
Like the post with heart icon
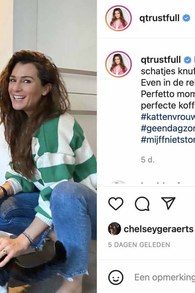(116, 203)
